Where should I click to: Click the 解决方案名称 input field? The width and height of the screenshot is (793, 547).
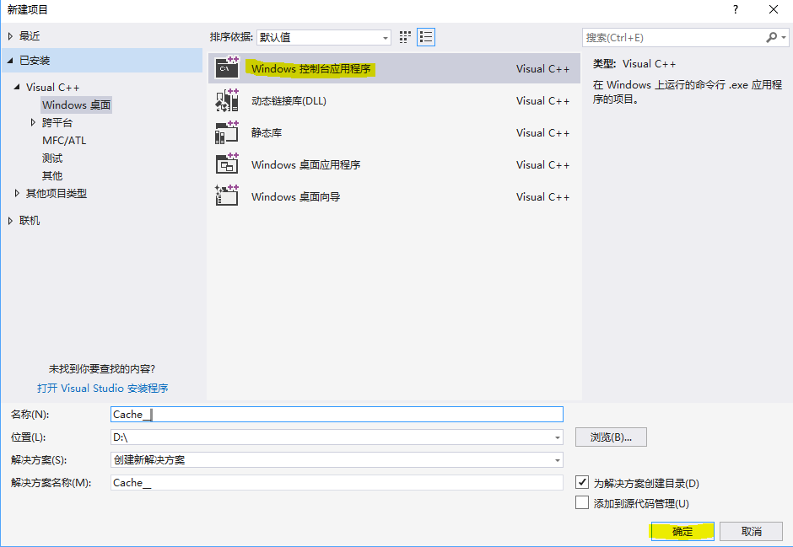point(337,483)
